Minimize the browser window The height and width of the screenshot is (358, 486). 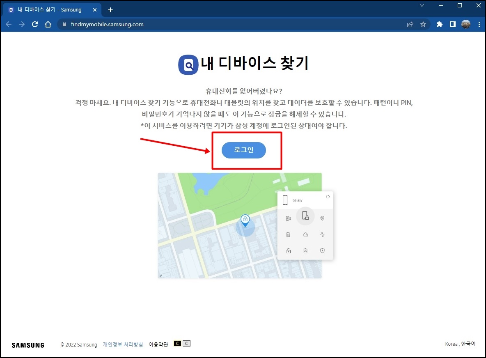tap(441, 6)
